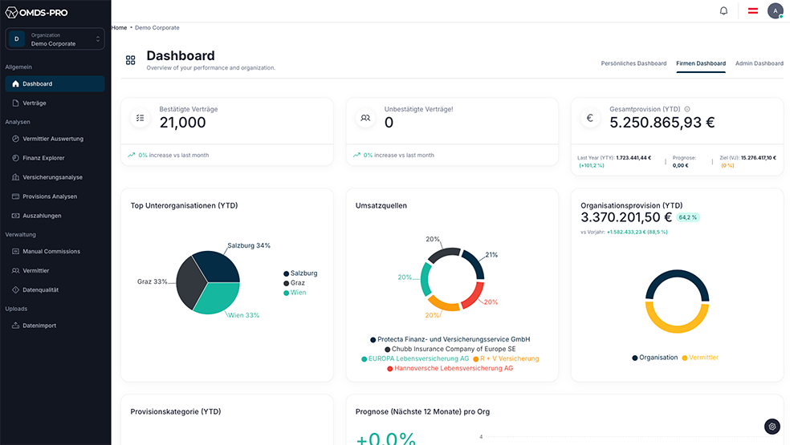
Task: Click the info icon beside Gesamtprovision (YTD)
Action: click(x=687, y=109)
